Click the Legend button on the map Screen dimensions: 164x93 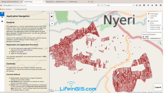pos(158,87)
